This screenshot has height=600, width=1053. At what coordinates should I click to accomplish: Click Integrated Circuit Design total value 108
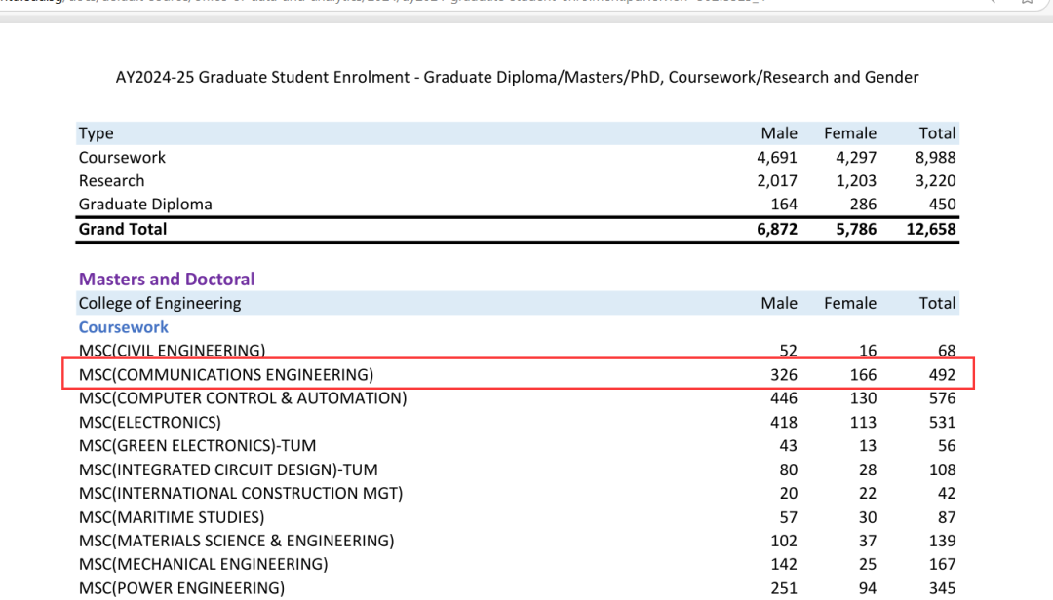click(x=942, y=469)
